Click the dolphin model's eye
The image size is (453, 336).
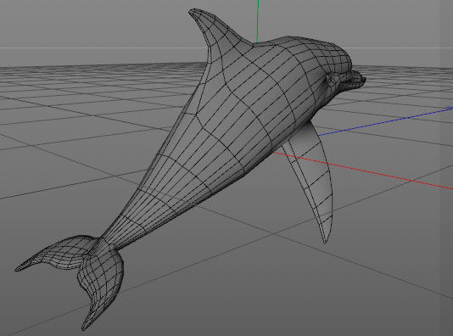330,78
